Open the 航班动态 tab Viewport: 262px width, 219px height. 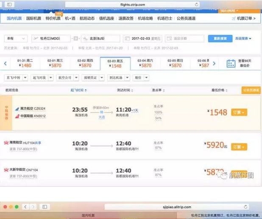point(87,18)
